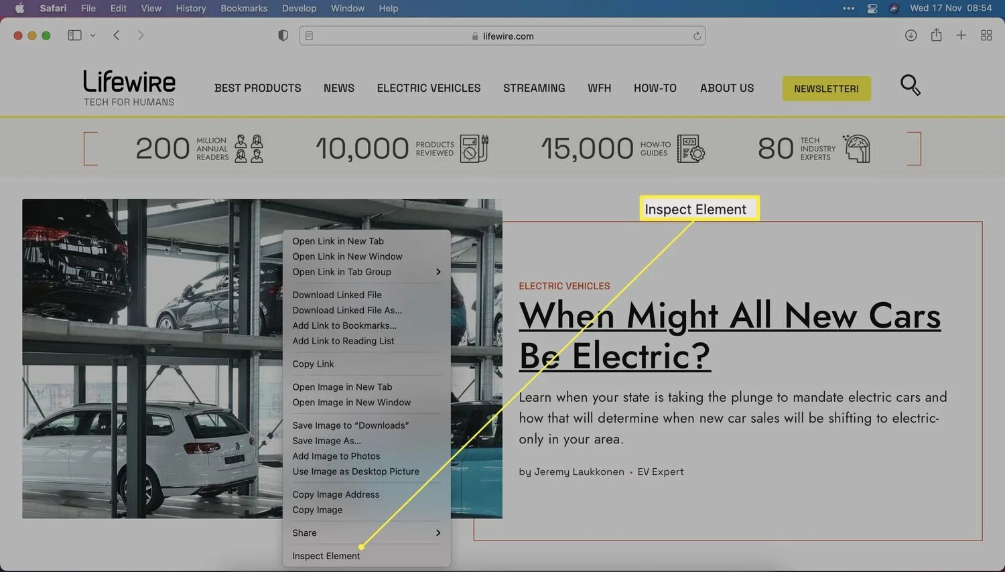This screenshot has height=572, width=1005.
Task: Open the Window menu
Action: [348, 8]
